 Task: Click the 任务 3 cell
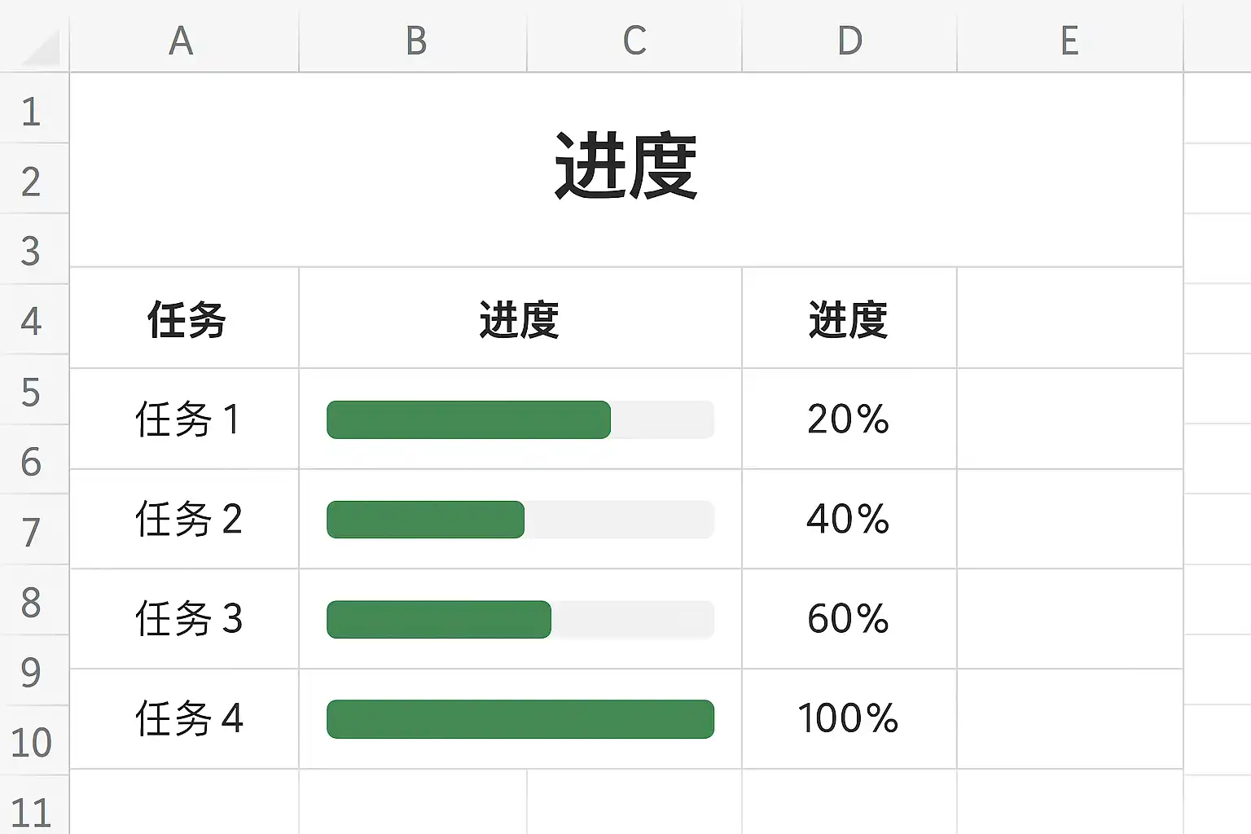187,619
